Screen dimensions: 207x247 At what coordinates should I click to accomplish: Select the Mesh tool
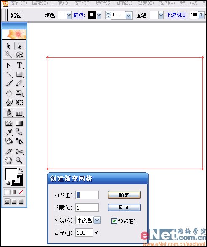pos(9,123)
